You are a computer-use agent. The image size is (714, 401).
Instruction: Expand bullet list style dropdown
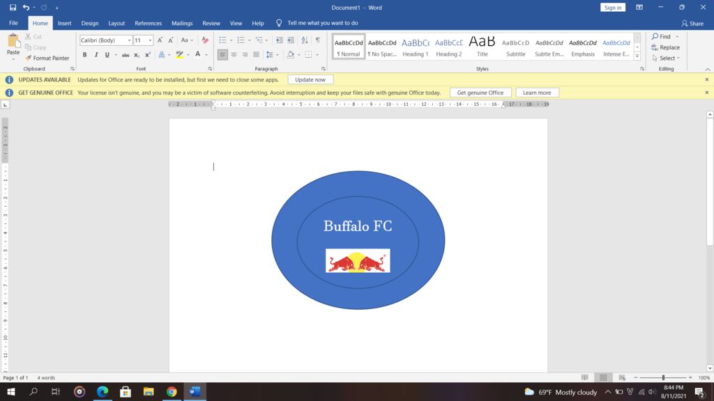(x=231, y=40)
